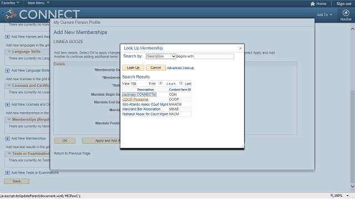Image resolution: width=355 pixels, height=199 pixels.
Task: Open the Favorites menu
Action: (10, 3)
